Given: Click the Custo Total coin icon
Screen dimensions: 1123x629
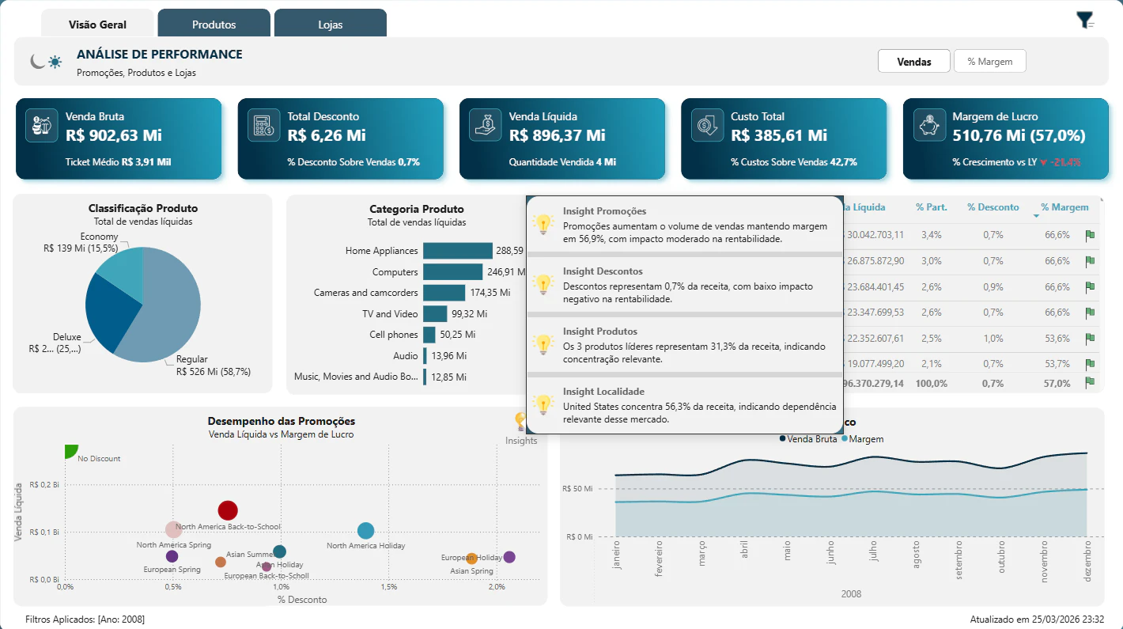Looking at the screenshot, I should pos(706,126).
